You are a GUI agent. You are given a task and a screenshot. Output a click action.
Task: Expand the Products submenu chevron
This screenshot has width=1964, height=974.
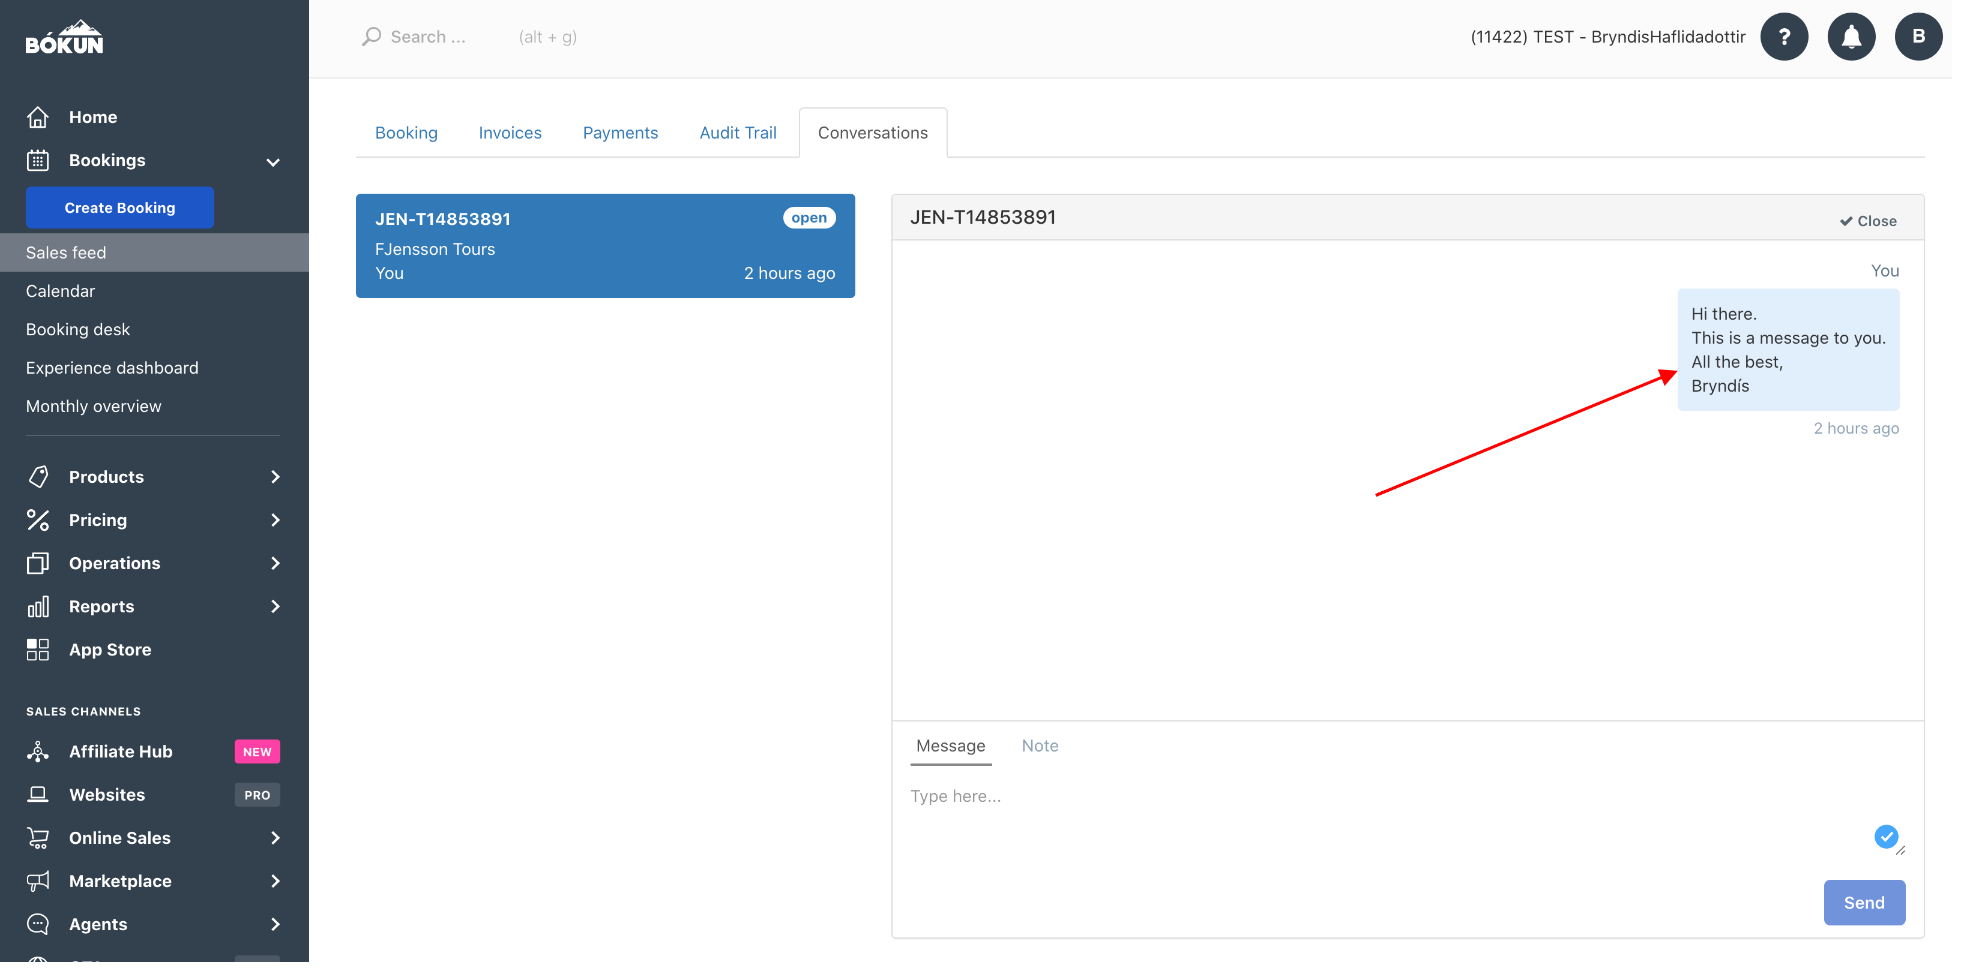pyautogui.click(x=277, y=480)
